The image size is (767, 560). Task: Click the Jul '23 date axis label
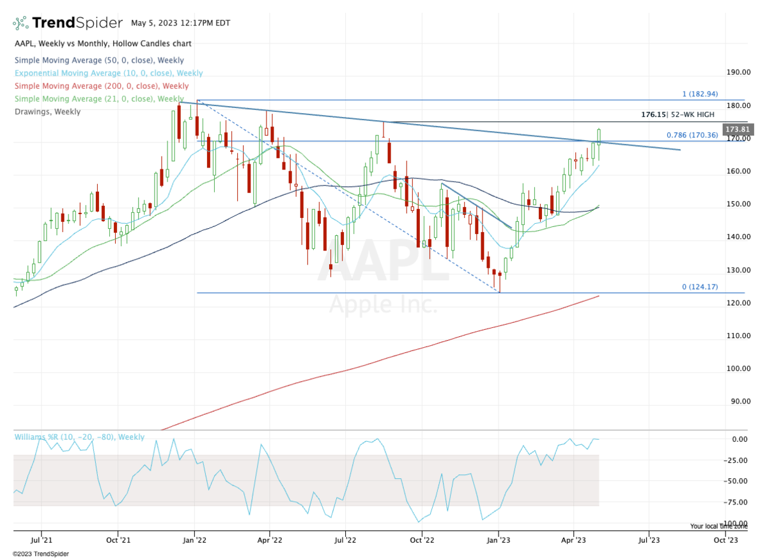coord(650,540)
